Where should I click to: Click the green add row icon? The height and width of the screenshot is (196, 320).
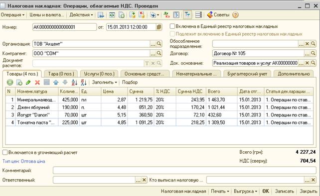click(x=10, y=82)
